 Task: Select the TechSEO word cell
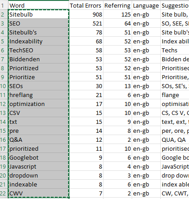coord(39,50)
